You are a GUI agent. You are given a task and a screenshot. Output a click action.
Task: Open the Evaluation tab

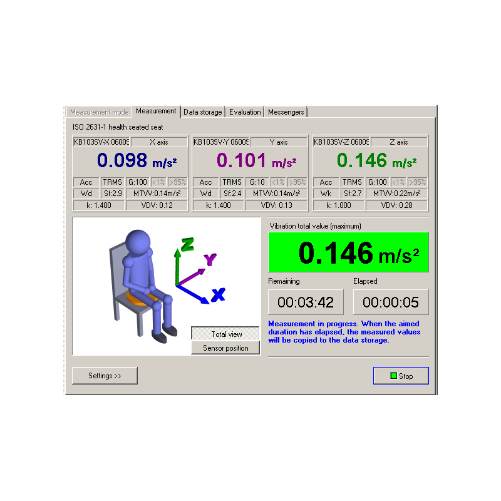[245, 112]
